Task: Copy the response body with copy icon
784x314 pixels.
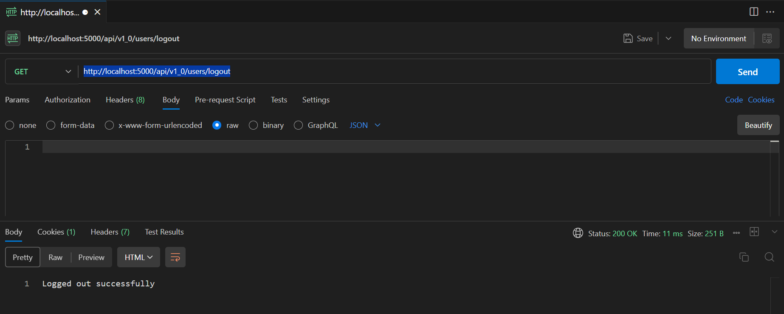Action: (x=744, y=257)
